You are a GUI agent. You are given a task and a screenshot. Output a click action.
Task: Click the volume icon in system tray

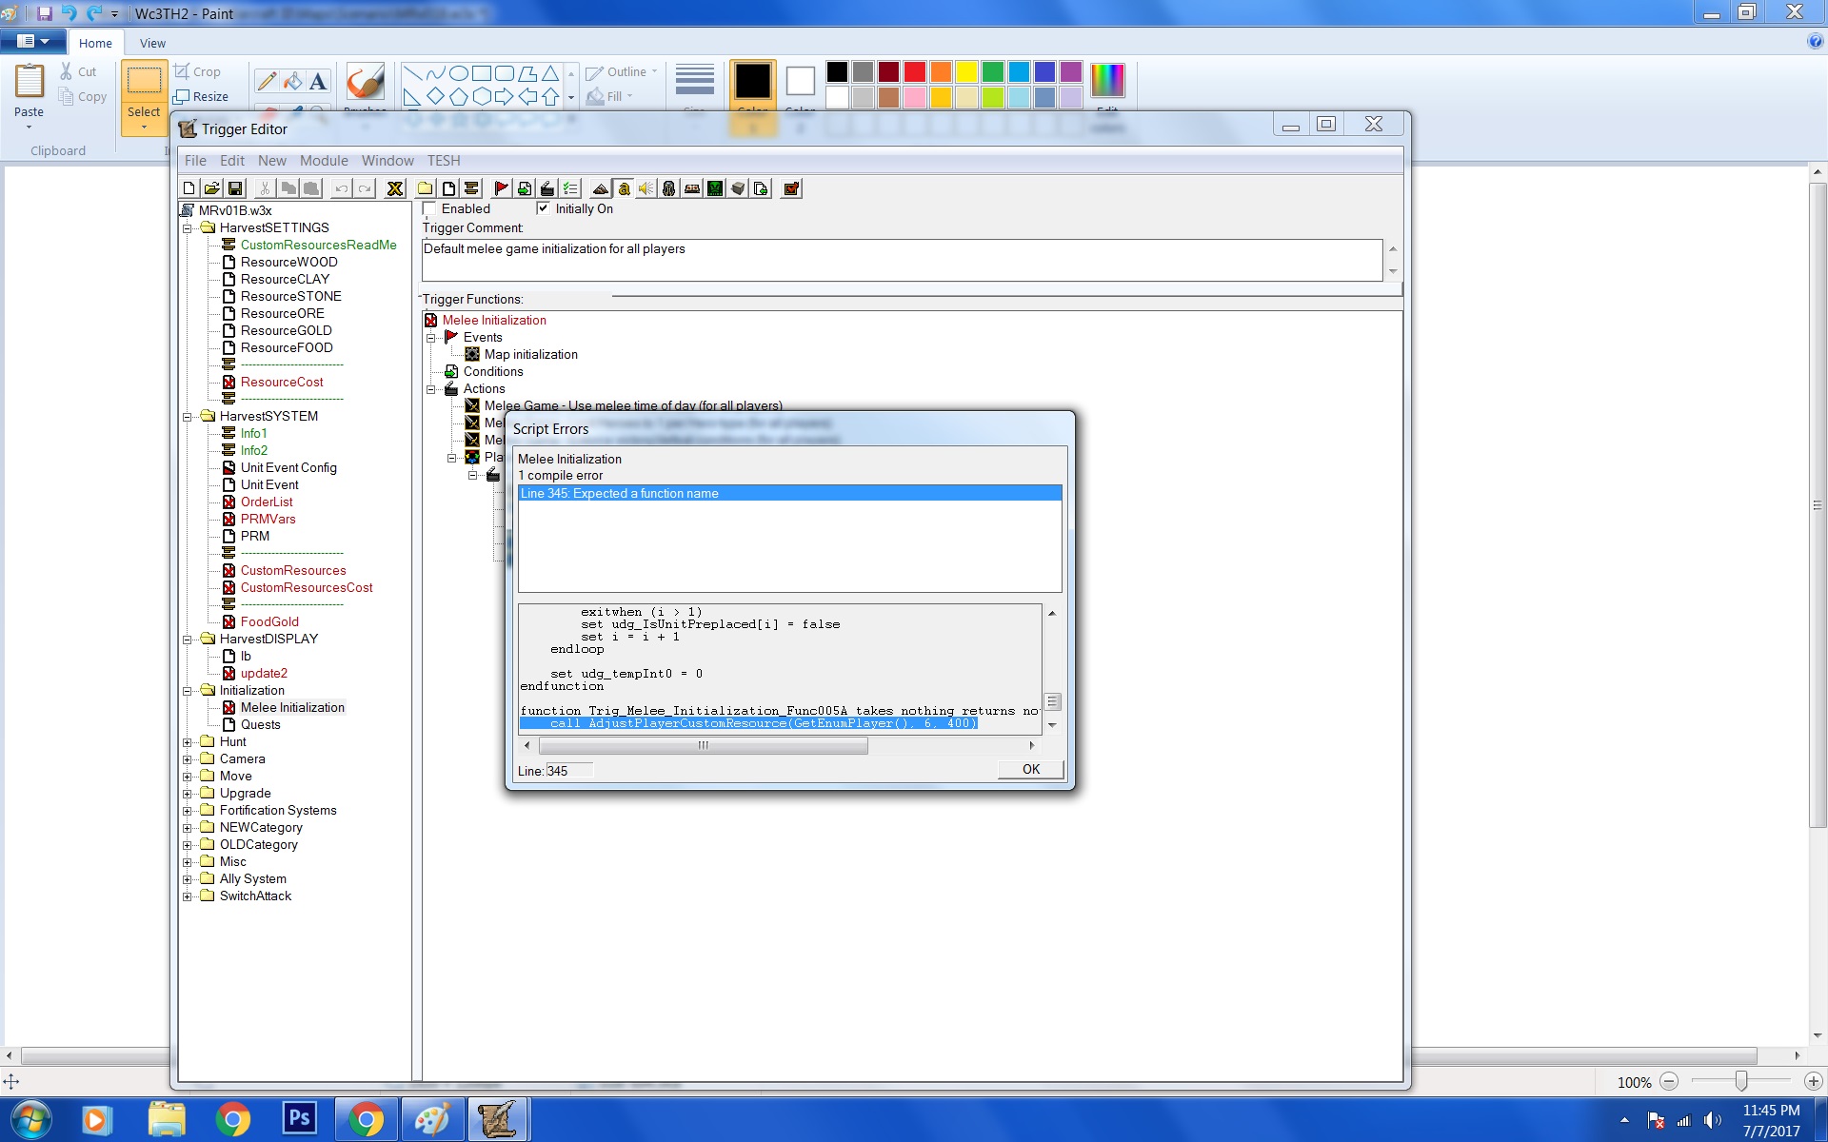coord(1713,1120)
